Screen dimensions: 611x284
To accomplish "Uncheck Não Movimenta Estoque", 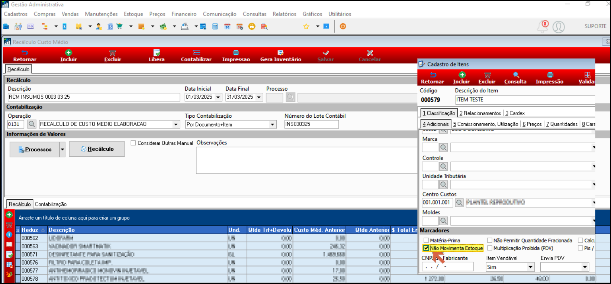I will click(x=426, y=248).
